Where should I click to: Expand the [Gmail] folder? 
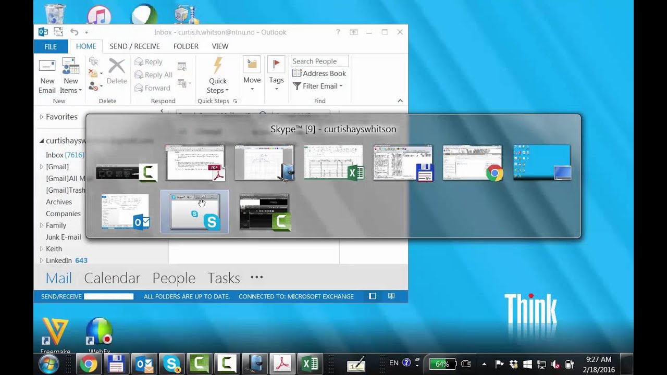coord(42,167)
